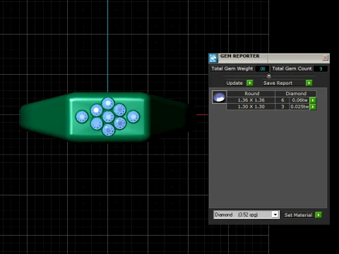Click the Total Gem Count value field

(x=321, y=68)
